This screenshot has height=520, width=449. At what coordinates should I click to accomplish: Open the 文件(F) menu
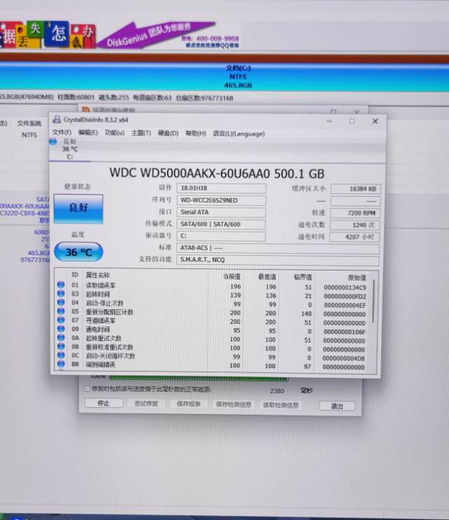[x=62, y=133]
